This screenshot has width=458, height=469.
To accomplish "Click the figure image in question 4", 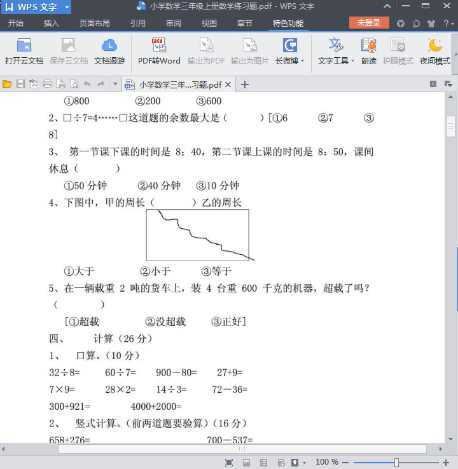I will click(200, 235).
